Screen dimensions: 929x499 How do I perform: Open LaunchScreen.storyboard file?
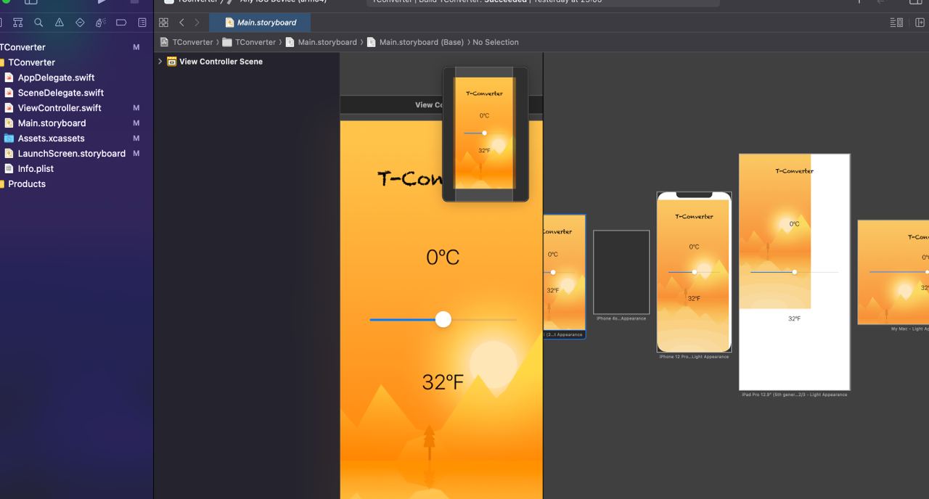(x=71, y=154)
